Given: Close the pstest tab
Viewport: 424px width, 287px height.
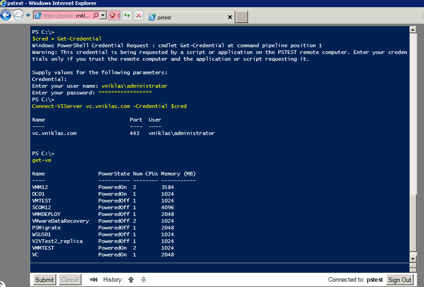Looking at the screenshot, I should pos(230,17).
